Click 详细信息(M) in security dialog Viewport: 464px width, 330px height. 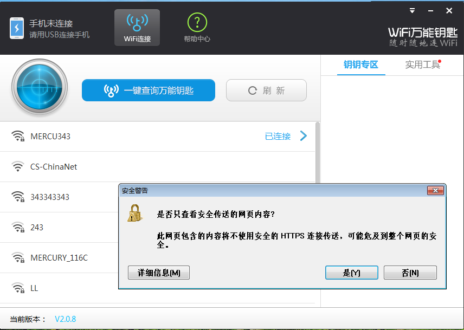pyautogui.click(x=159, y=273)
